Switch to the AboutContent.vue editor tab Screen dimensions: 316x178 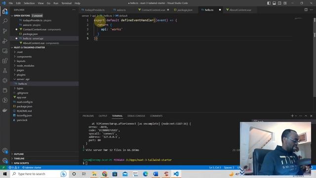pyautogui.click(x=240, y=10)
